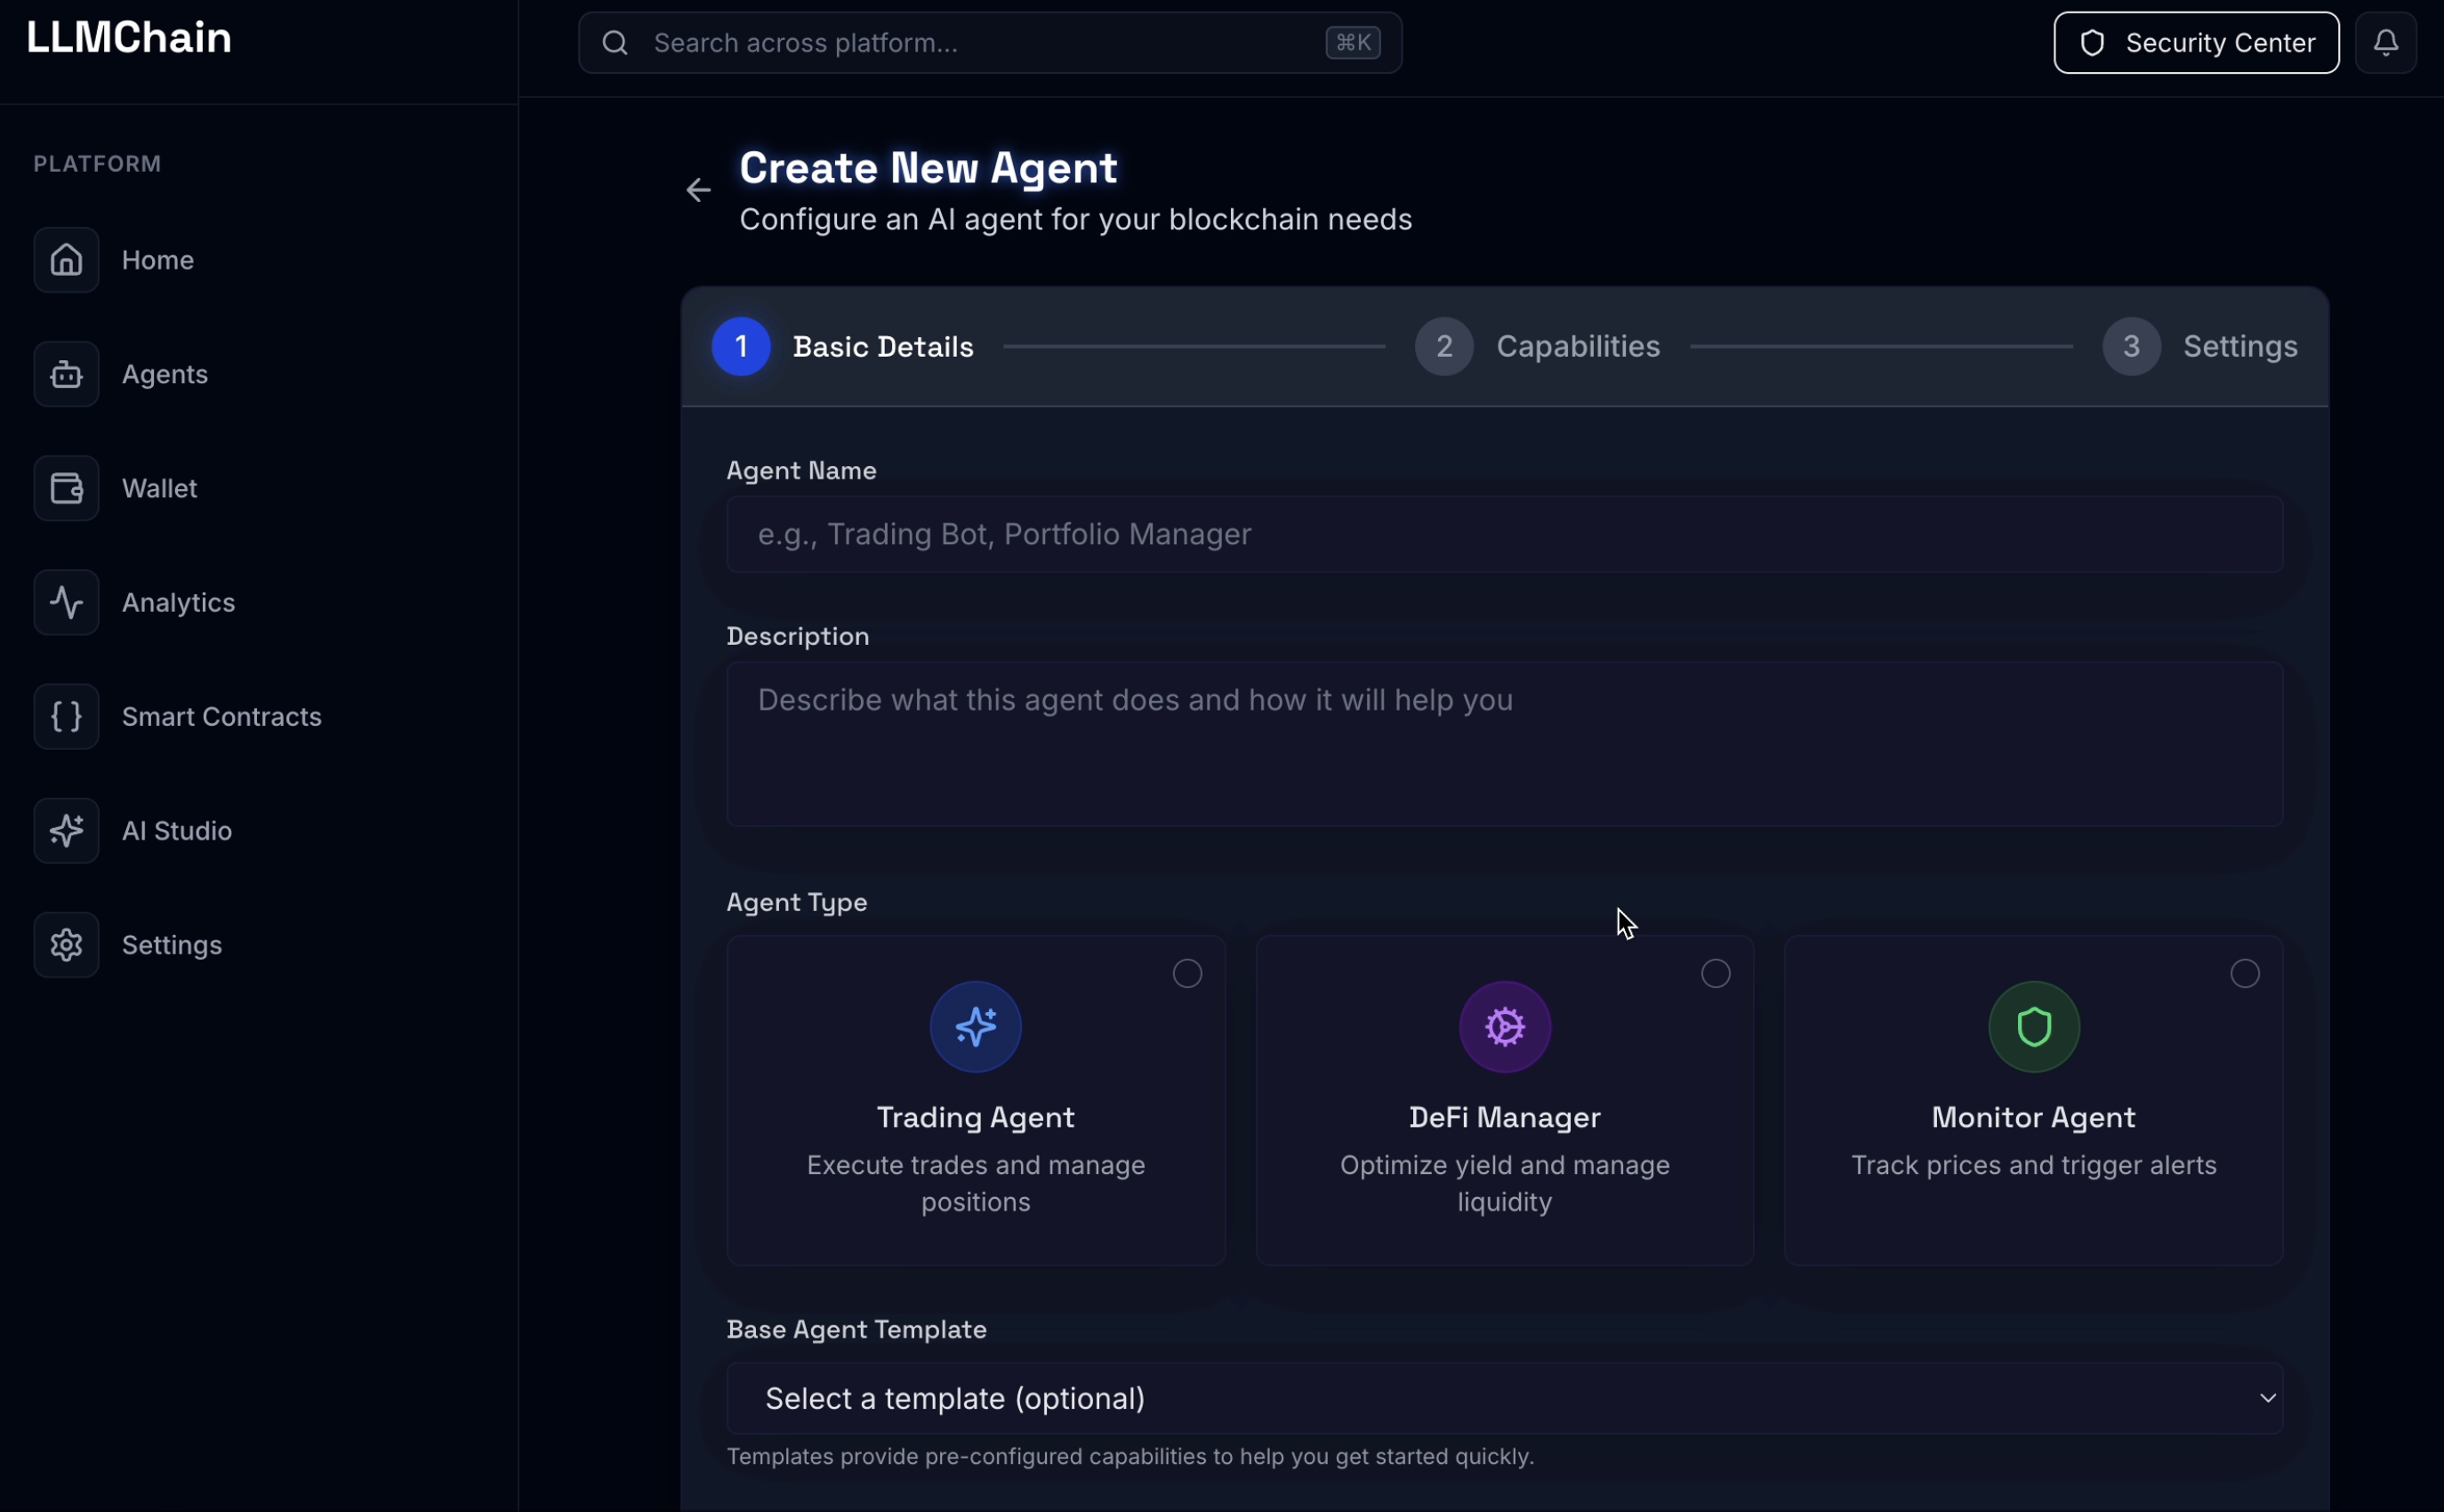
Task: Go to step 2 Capabilities
Action: click(1537, 346)
